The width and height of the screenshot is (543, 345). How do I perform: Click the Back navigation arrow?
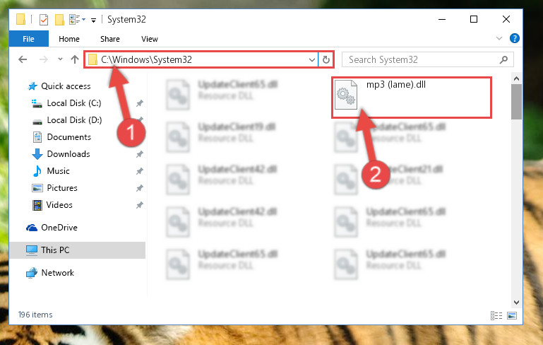coord(23,59)
